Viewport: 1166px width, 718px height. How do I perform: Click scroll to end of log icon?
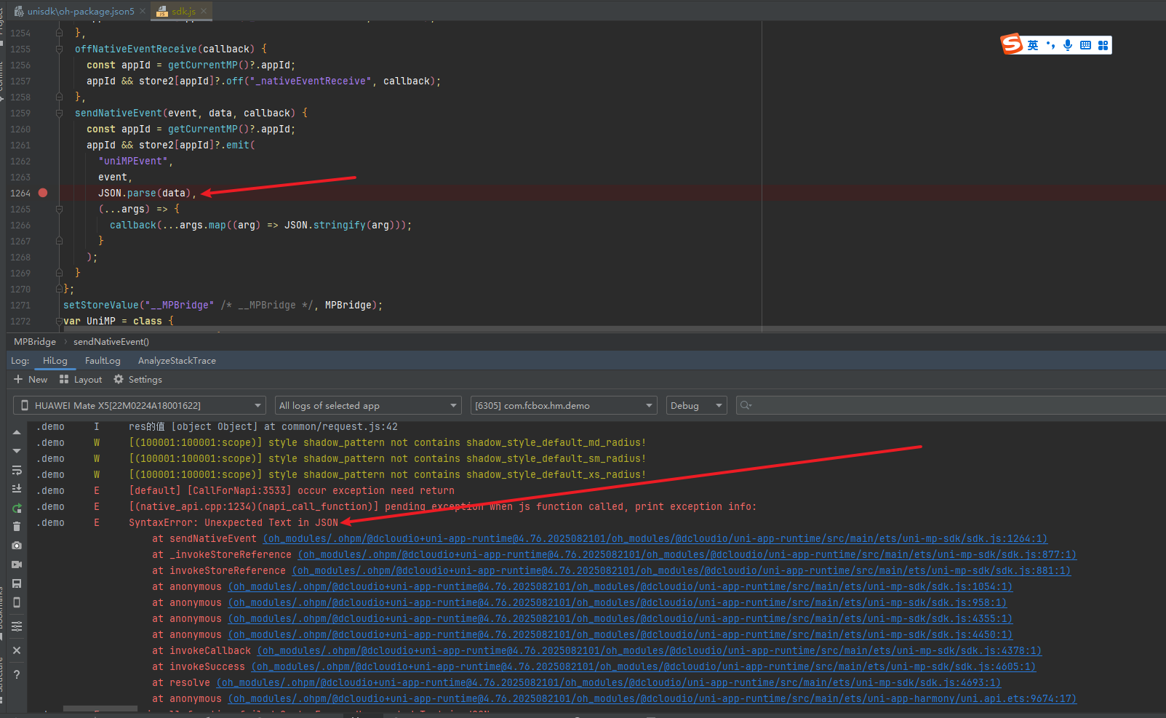coord(17,489)
